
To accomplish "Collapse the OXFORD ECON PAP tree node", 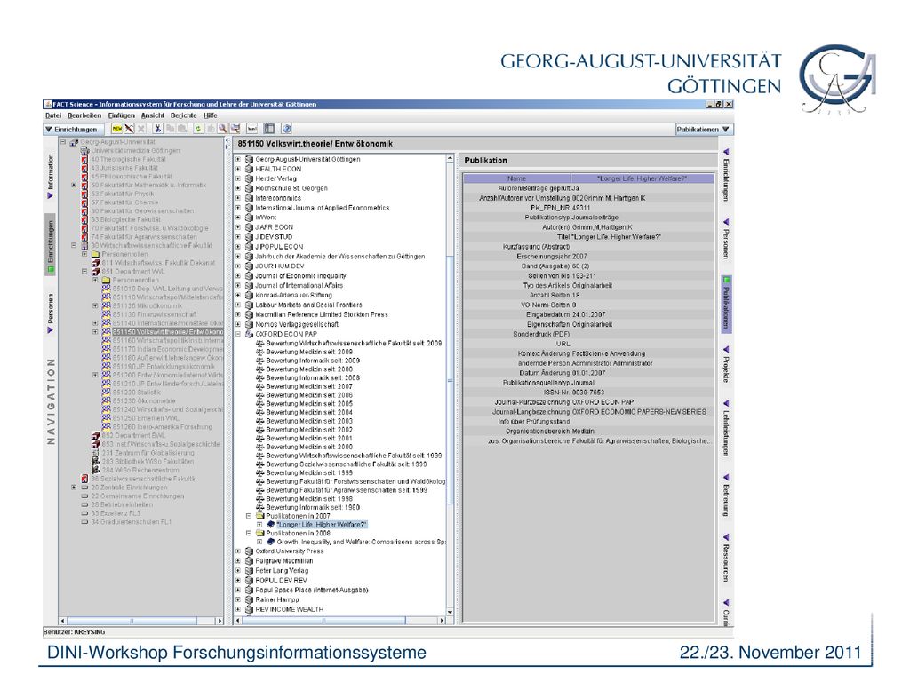I will click(x=238, y=334).
